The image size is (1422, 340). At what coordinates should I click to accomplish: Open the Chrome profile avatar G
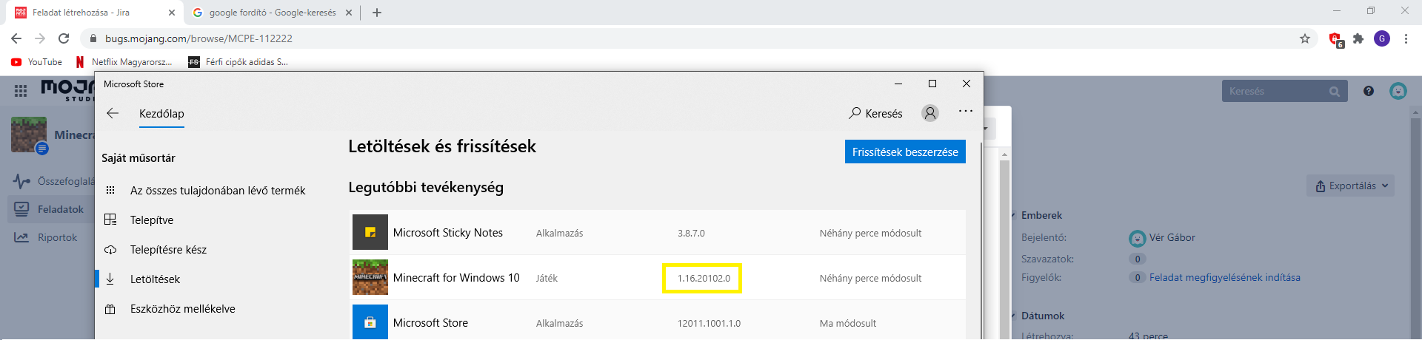(1382, 38)
